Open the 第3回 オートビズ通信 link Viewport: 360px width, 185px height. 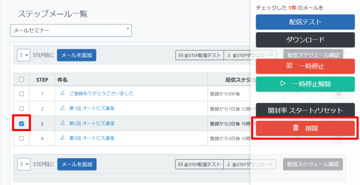pos(91,138)
